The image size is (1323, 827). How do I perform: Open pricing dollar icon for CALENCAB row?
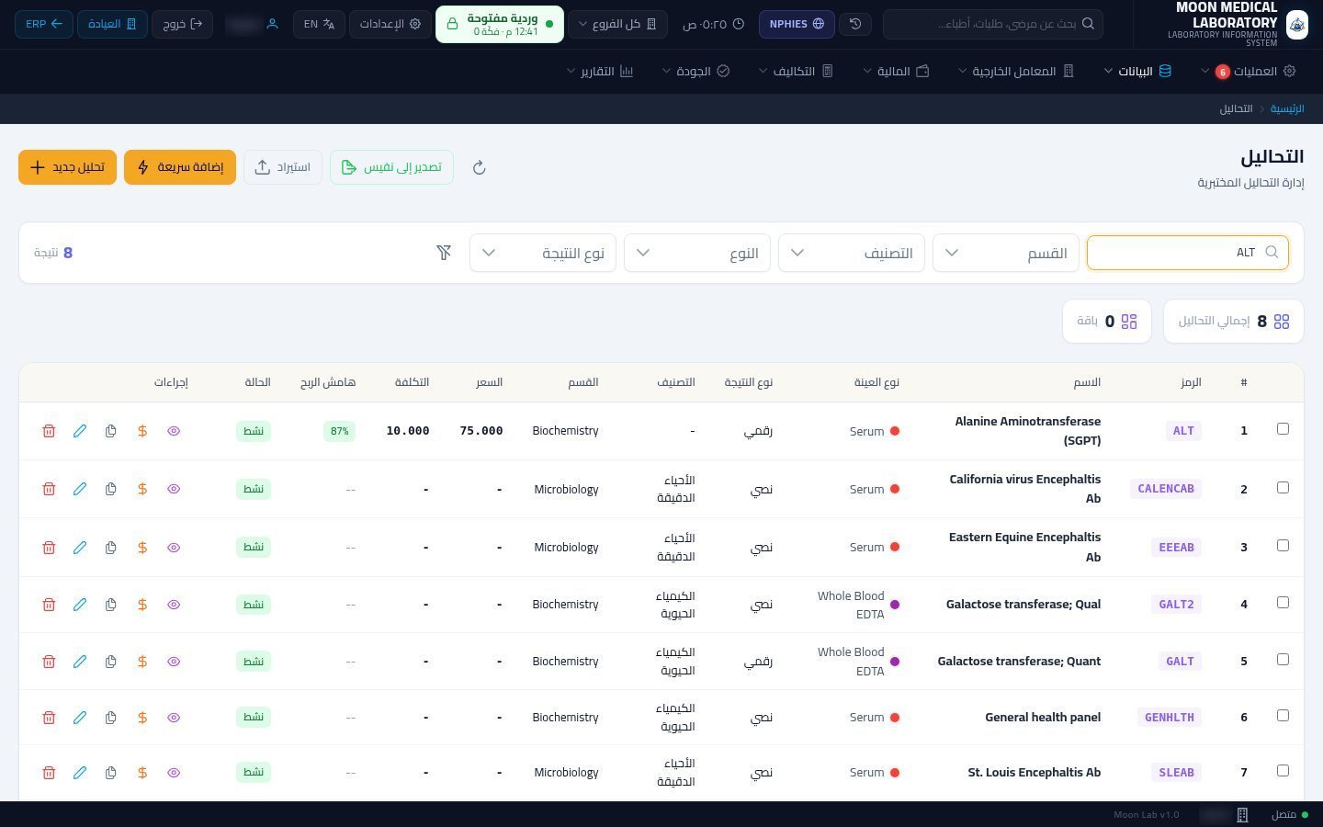click(x=142, y=489)
